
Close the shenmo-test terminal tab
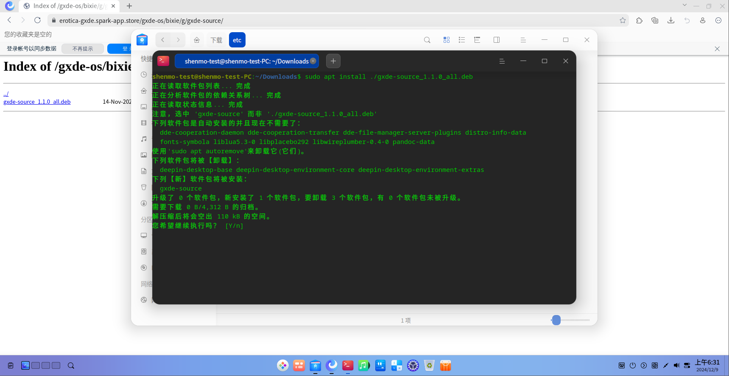coord(313,61)
